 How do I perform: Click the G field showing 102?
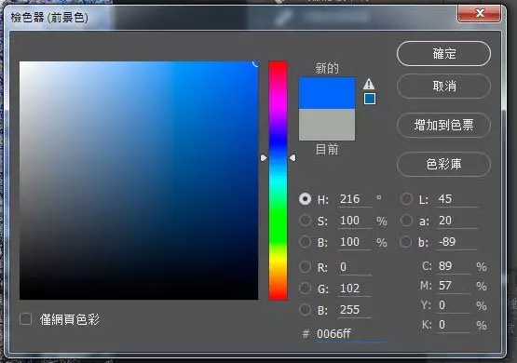tap(355, 289)
